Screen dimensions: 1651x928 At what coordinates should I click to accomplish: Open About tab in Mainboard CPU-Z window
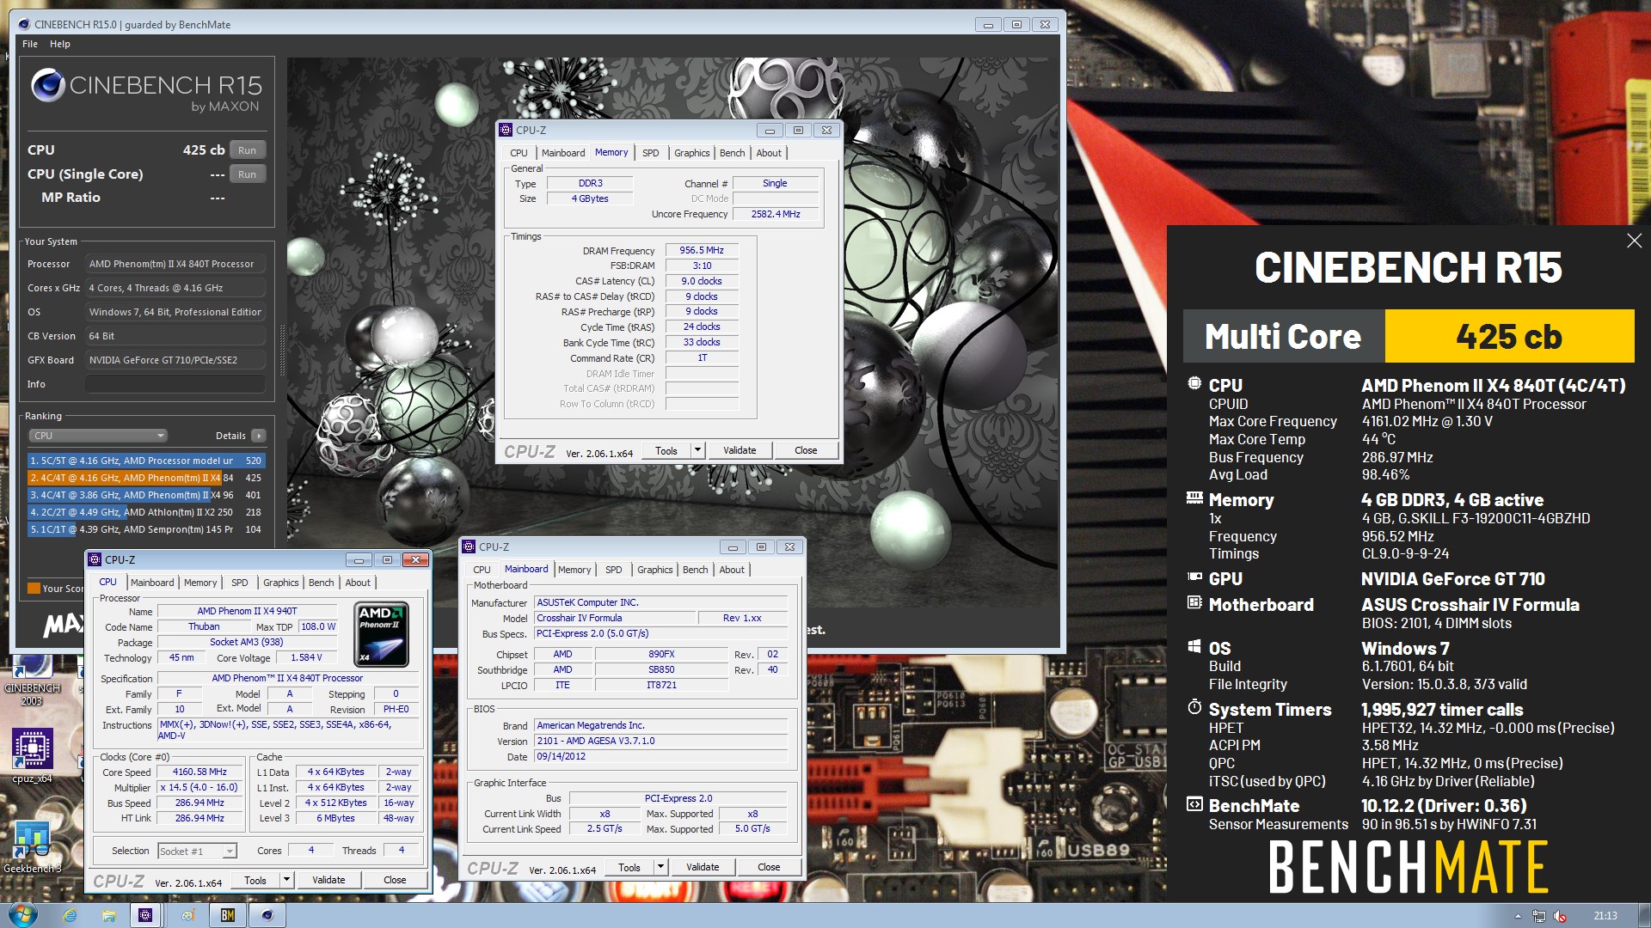point(732,570)
